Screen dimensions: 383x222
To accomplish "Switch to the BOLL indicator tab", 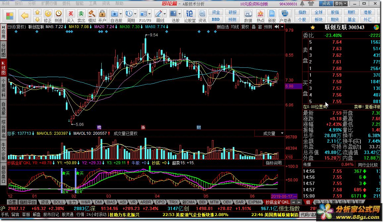I will click(x=59, y=202).
